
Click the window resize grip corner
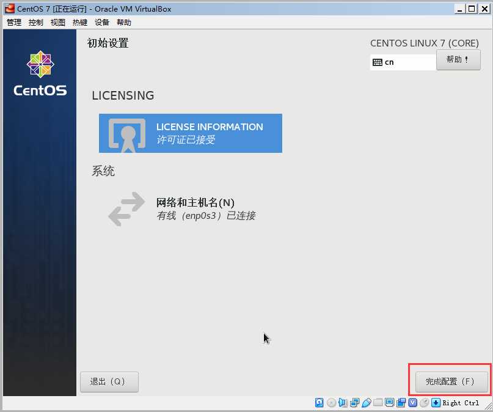point(488,406)
